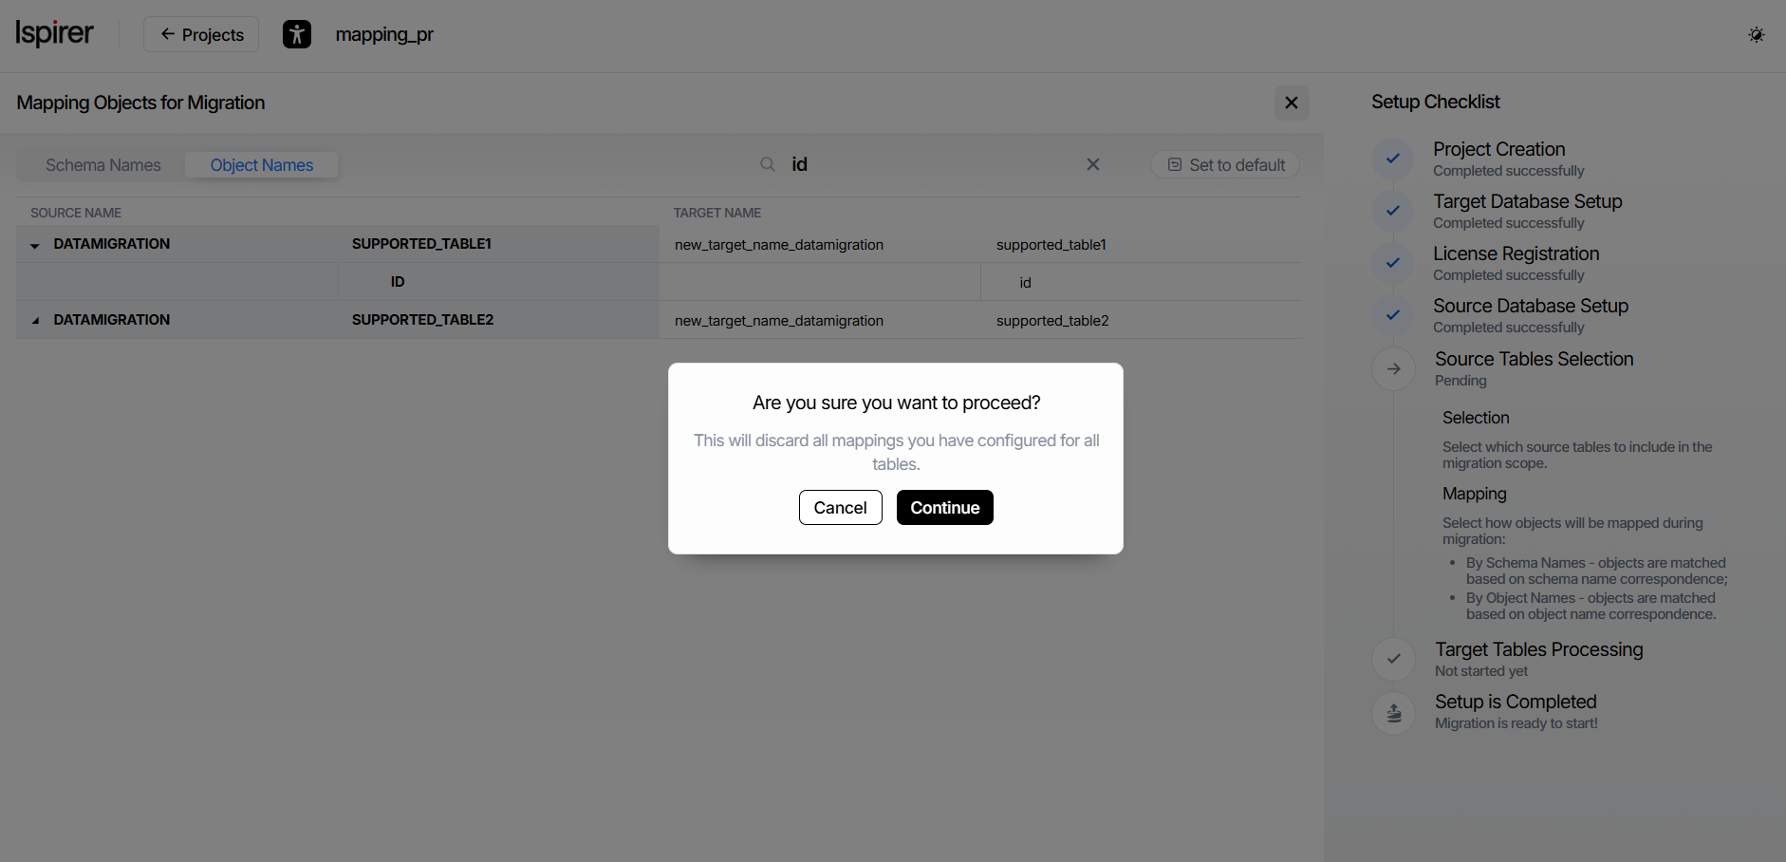Click the search input containing "id"
Viewport: 1786px width, 862px height.
[x=930, y=164]
